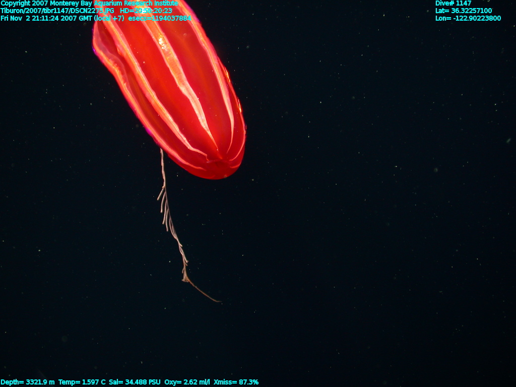This screenshot has height=387, width=516.
Task: Click the red ctenophore body center
Action: pos(171,86)
